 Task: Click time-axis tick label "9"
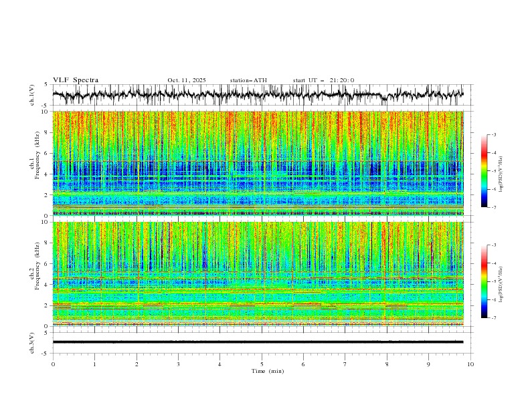tap(428, 364)
